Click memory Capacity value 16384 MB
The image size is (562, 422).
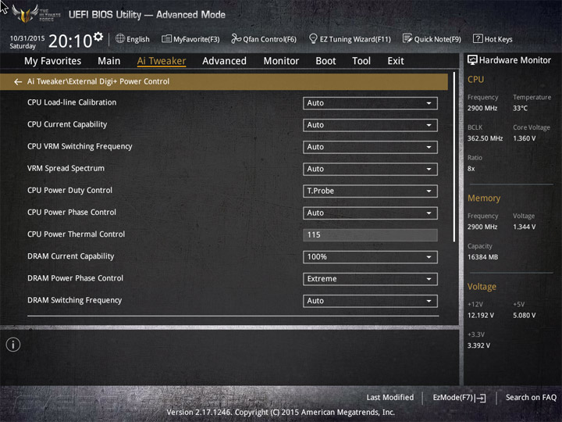pos(482,257)
